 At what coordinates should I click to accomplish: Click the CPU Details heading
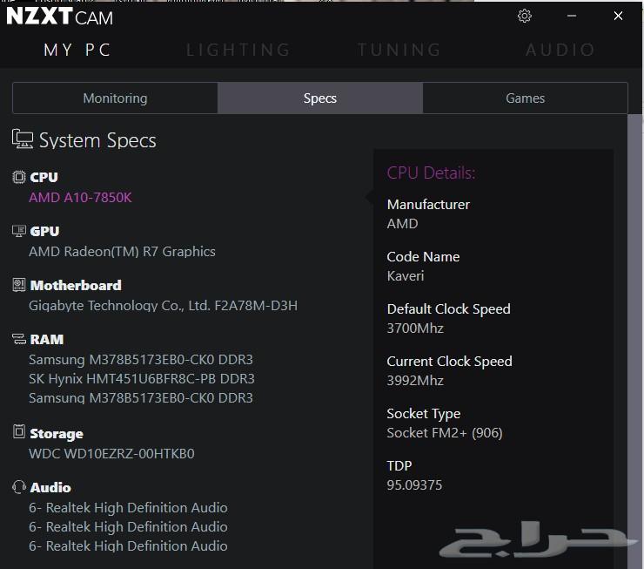click(432, 173)
